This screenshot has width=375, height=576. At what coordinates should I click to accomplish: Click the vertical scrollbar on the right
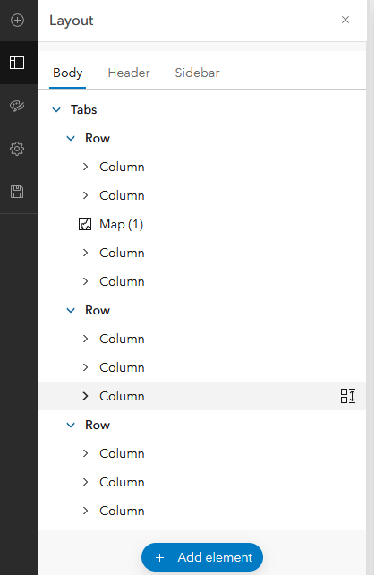pos(370,288)
